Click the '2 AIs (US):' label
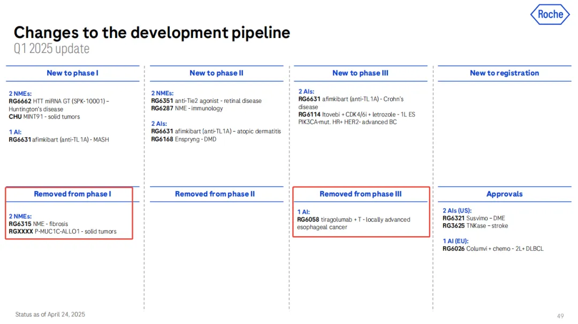This screenshot has width=578, height=324. (457, 210)
